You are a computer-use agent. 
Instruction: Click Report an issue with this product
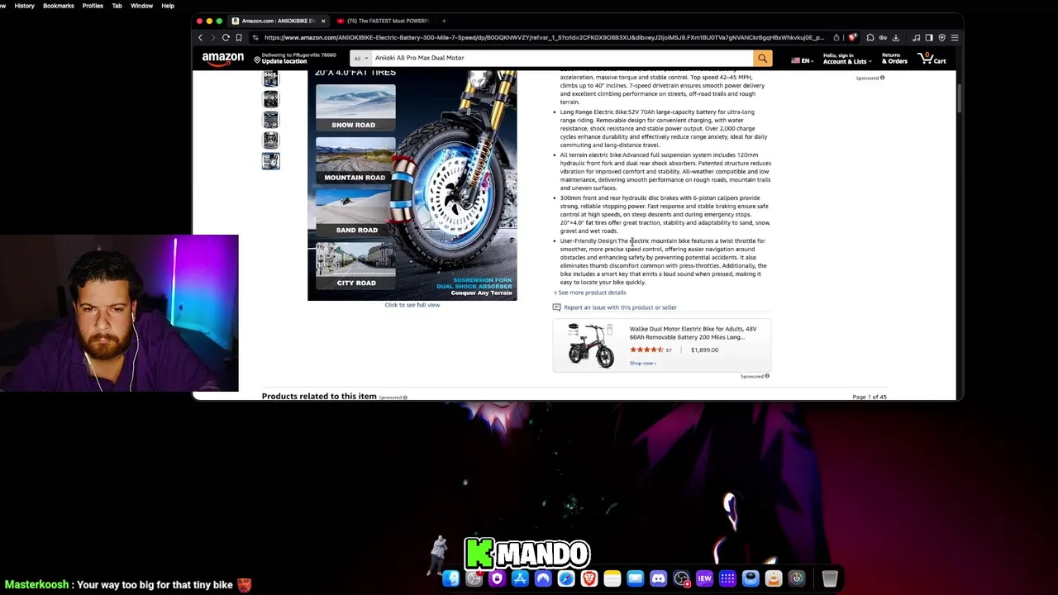(x=620, y=307)
